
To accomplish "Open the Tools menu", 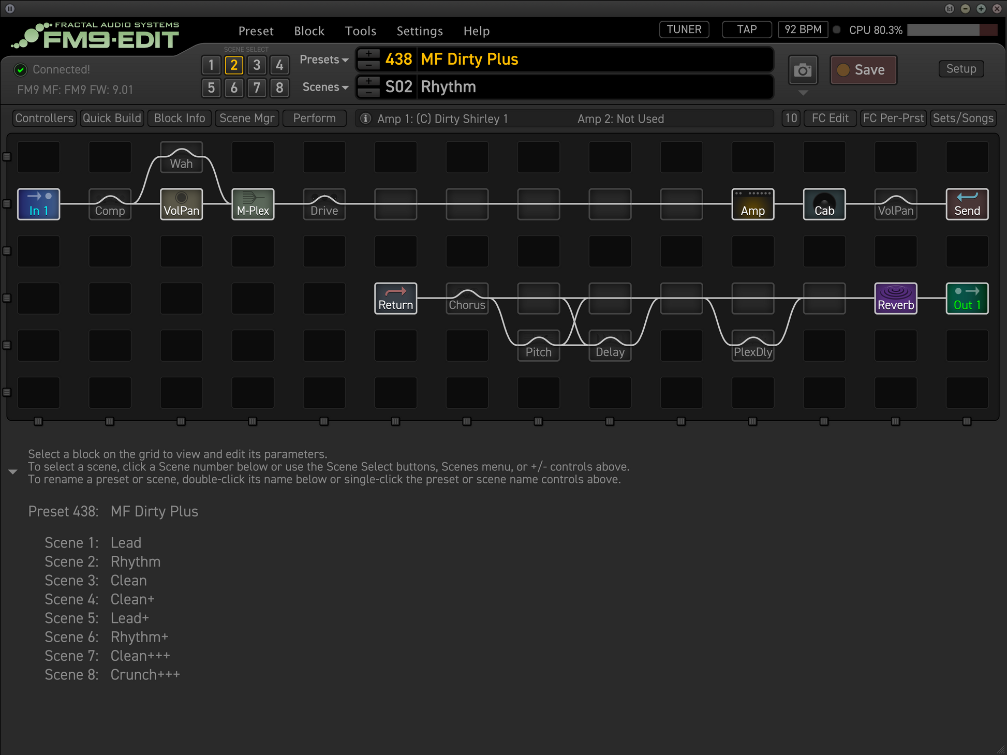I will (360, 31).
